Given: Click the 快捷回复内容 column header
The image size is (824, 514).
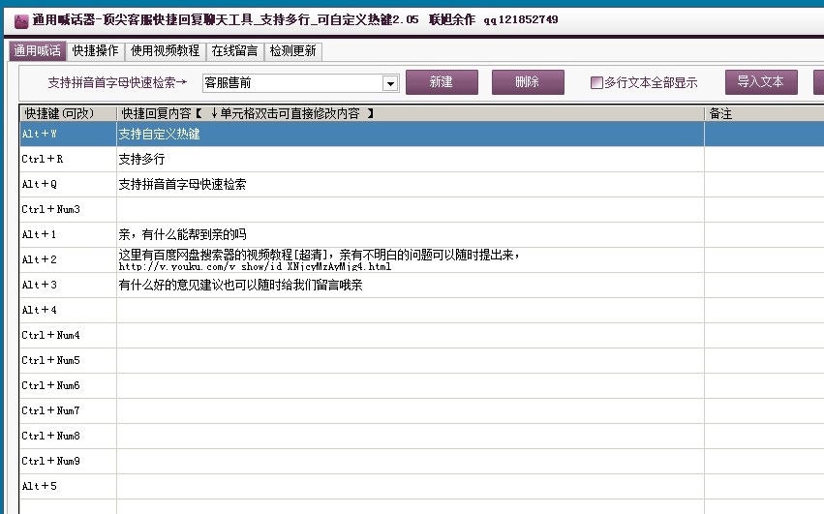Looking at the screenshot, I should (410, 113).
